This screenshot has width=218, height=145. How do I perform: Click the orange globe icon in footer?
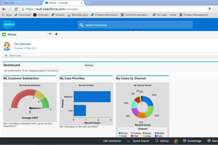click(x=176, y=141)
